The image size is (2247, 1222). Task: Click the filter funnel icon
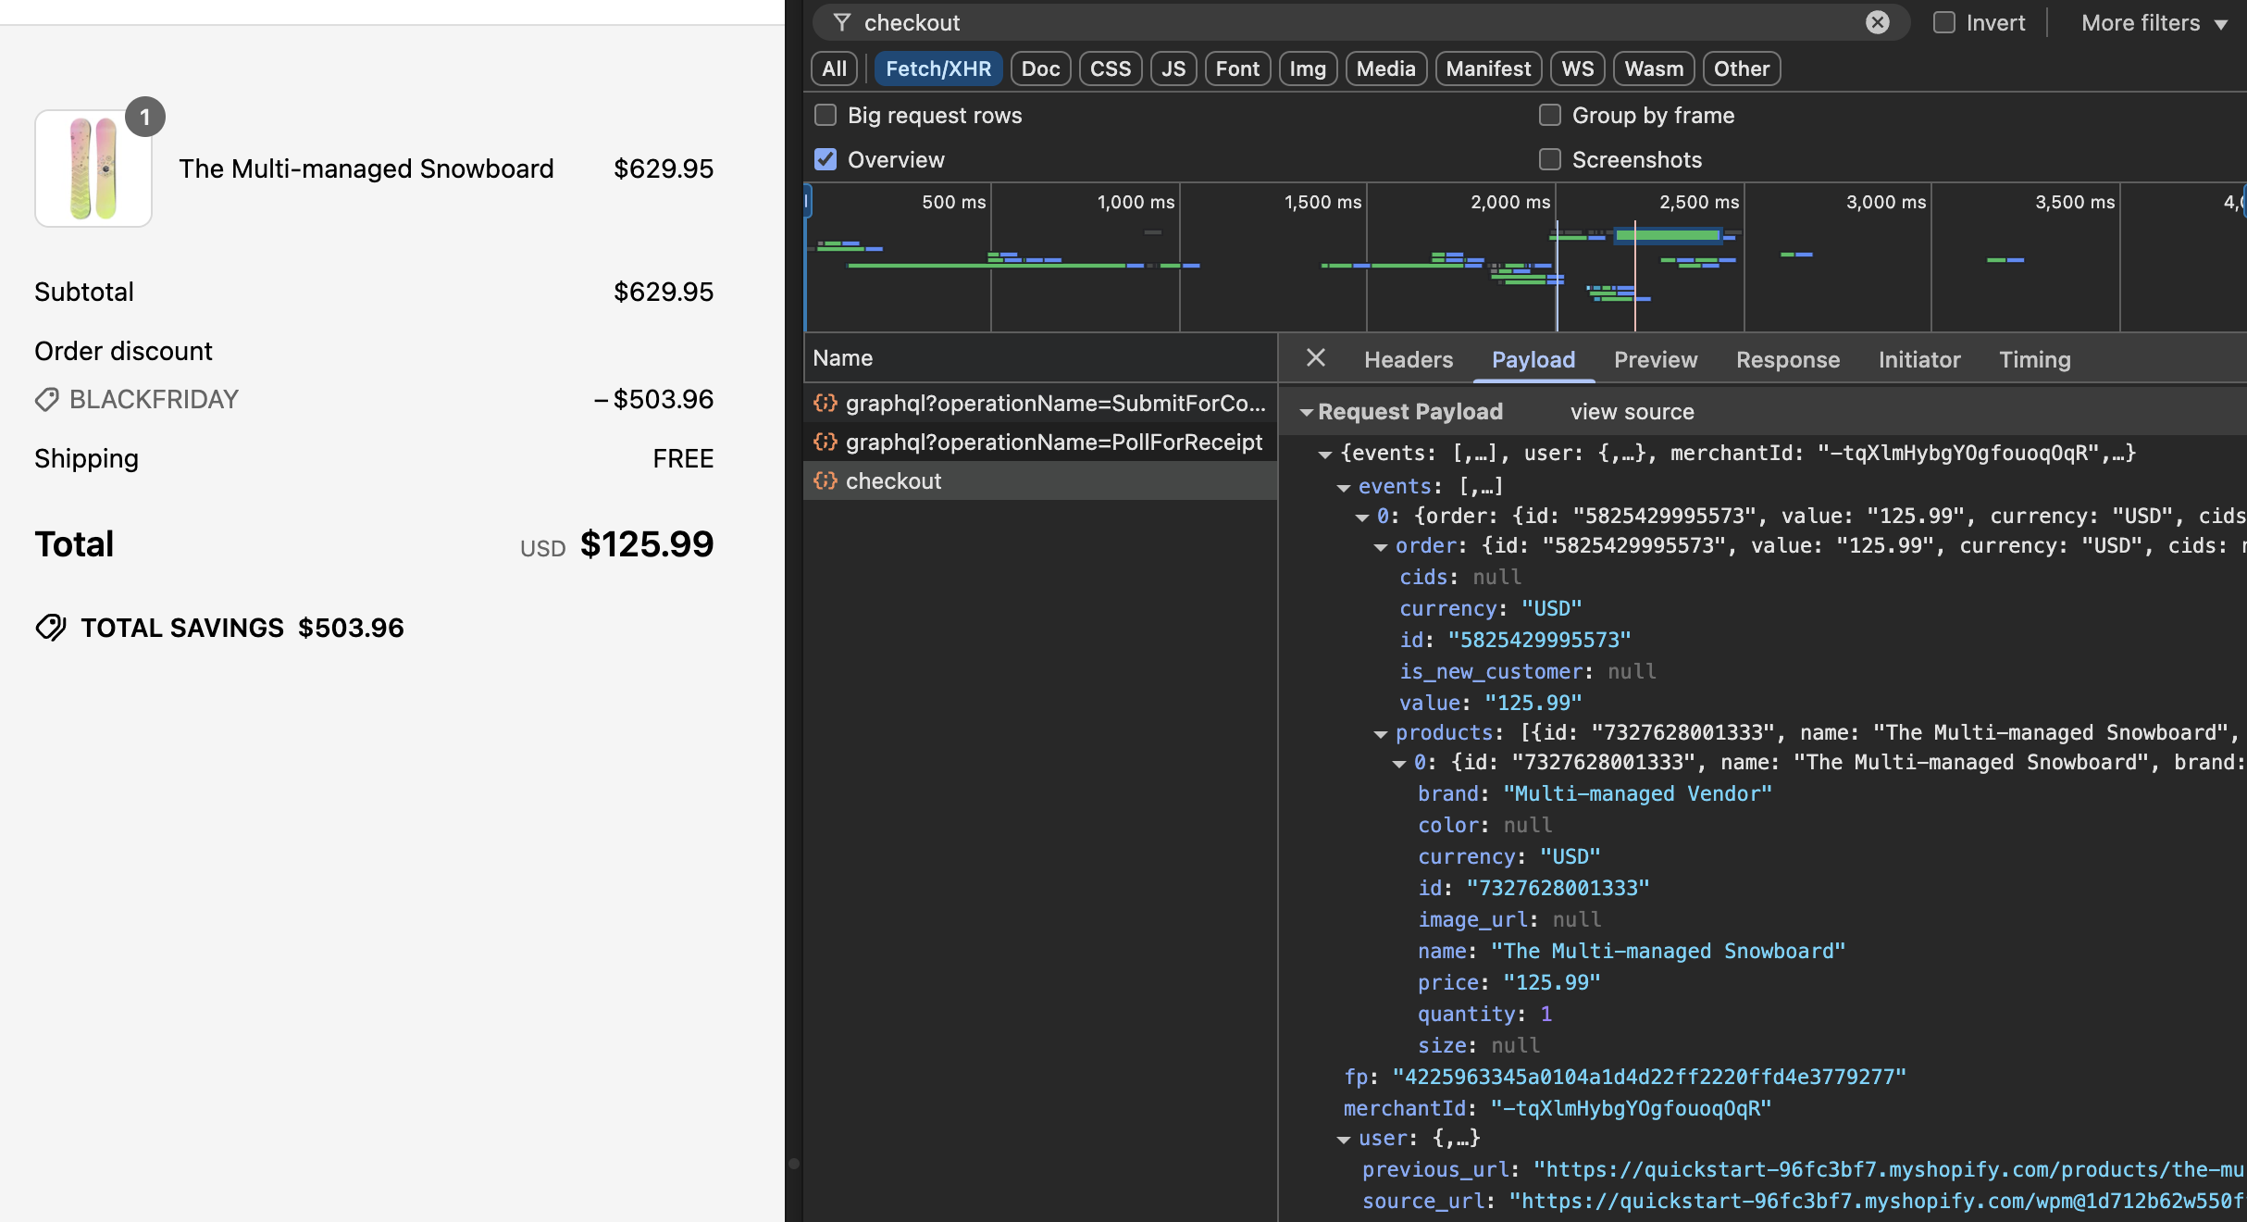coord(841,22)
